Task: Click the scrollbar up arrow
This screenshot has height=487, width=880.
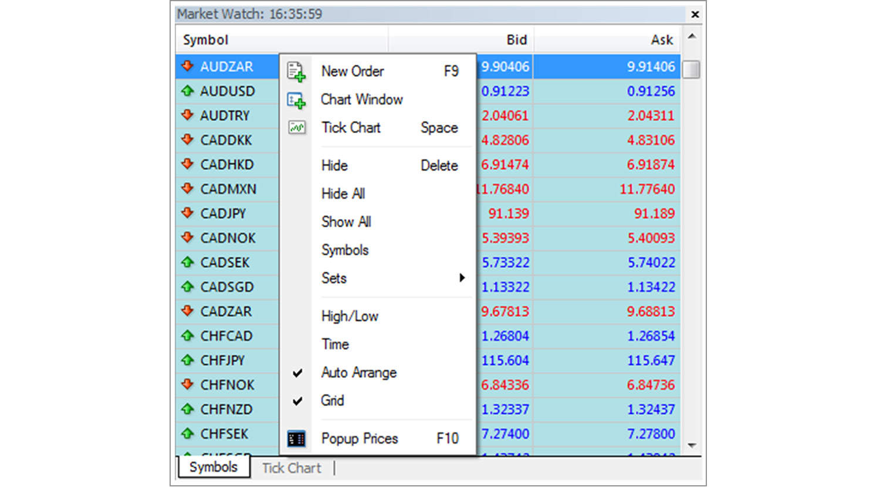Action: click(x=692, y=36)
